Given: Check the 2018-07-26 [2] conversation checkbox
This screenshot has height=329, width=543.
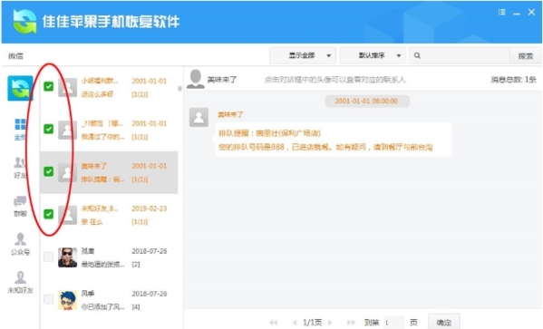Looking at the screenshot, I should point(48,256).
